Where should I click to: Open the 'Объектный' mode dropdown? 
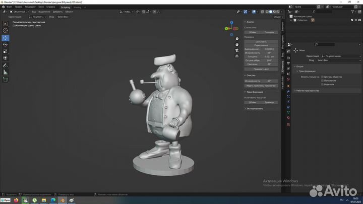click(x=19, y=12)
